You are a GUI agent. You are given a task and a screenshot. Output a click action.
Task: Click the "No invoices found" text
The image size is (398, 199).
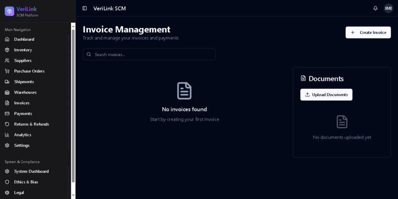[x=184, y=109]
